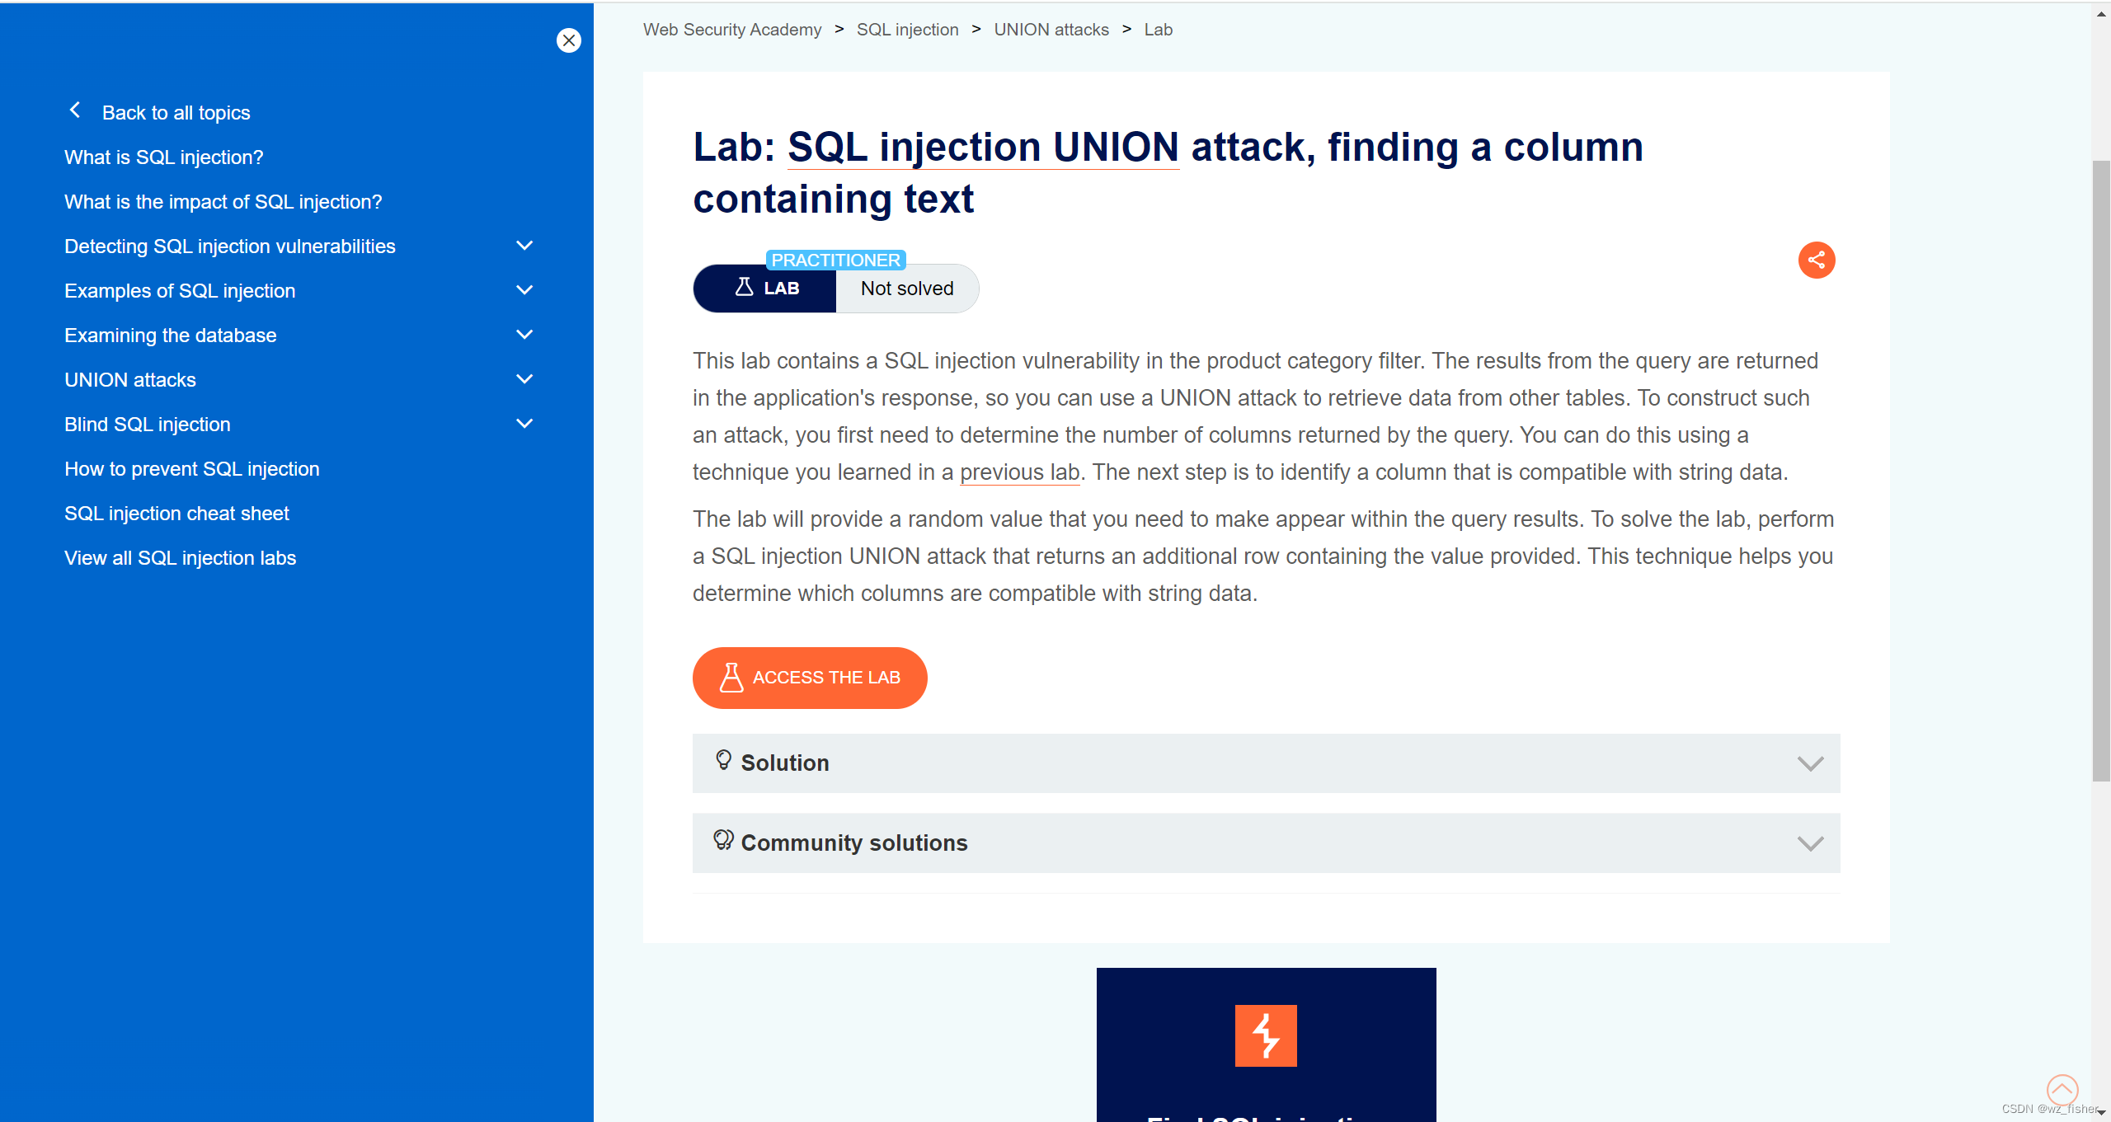Close the blue sidebar with X icon
Screen dimensions: 2111x1122
tap(568, 40)
